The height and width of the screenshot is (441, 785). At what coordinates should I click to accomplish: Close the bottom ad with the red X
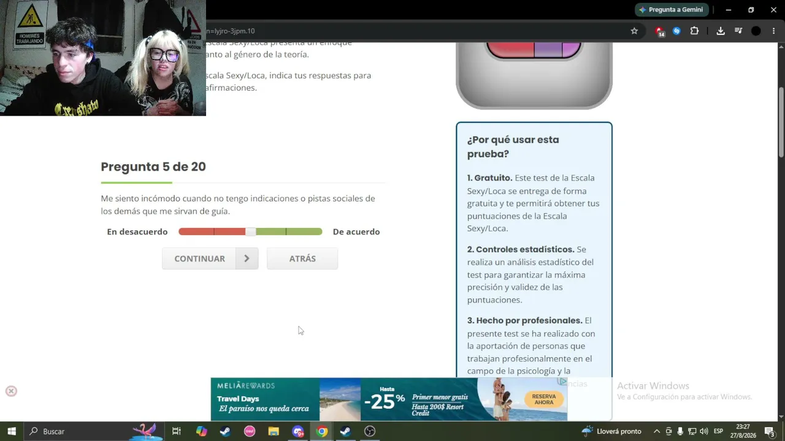coord(11,391)
